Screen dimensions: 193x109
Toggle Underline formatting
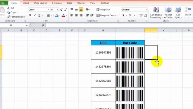[40, 15]
